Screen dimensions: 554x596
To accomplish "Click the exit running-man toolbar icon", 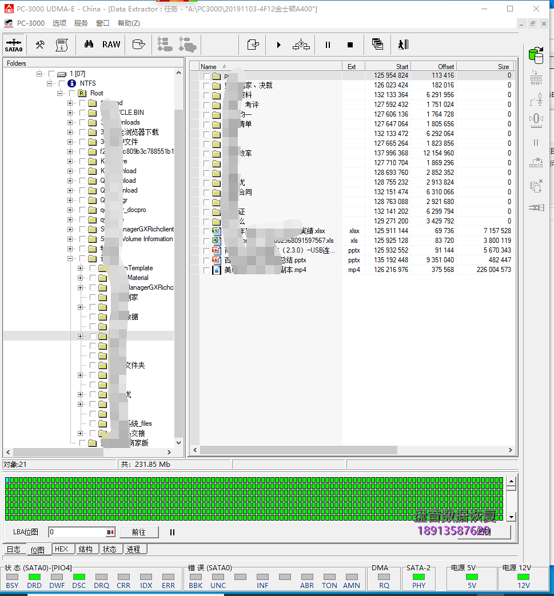I will [x=404, y=45].
